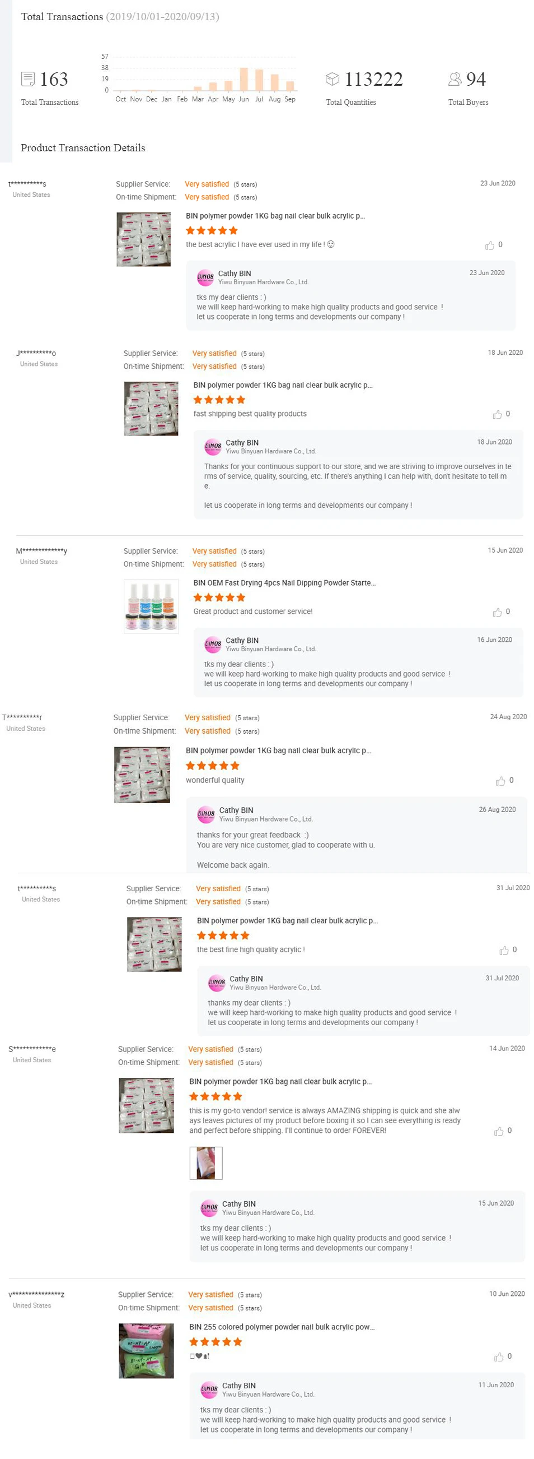The width and height of the screenshot is (534, 1459).
Task: Thumbs-up the "go-to vendor" review
Action: 498,1131
